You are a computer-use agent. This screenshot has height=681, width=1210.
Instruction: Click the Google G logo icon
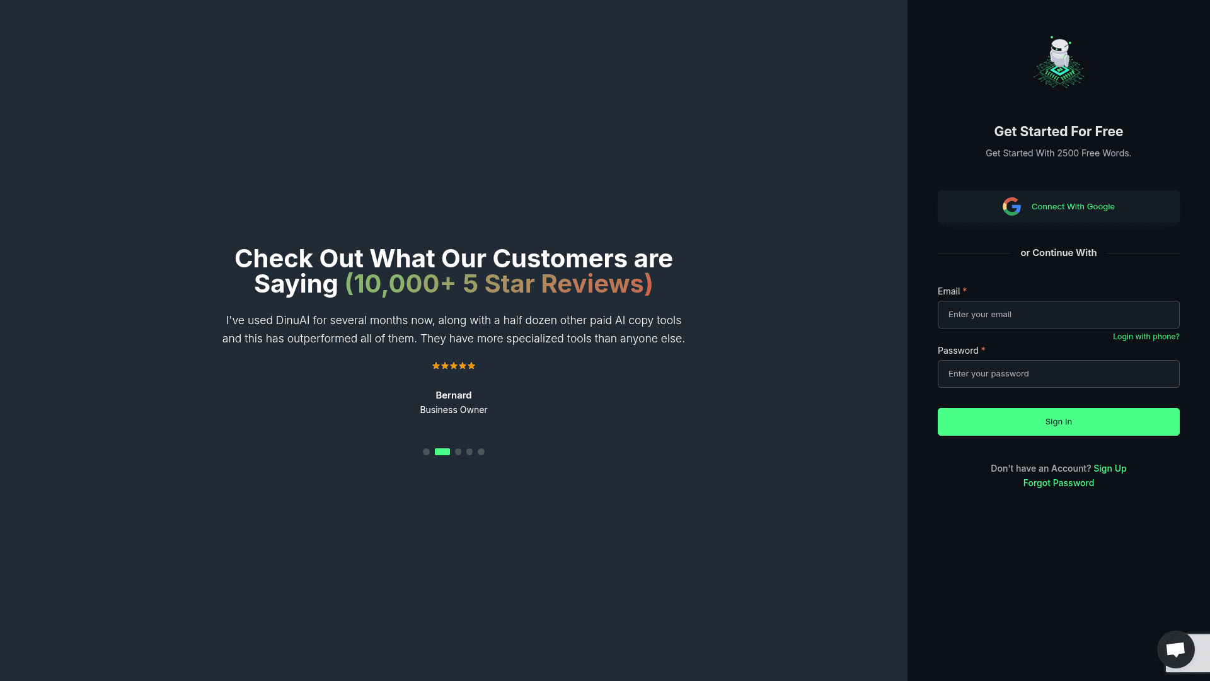[x=1011, y=207]
